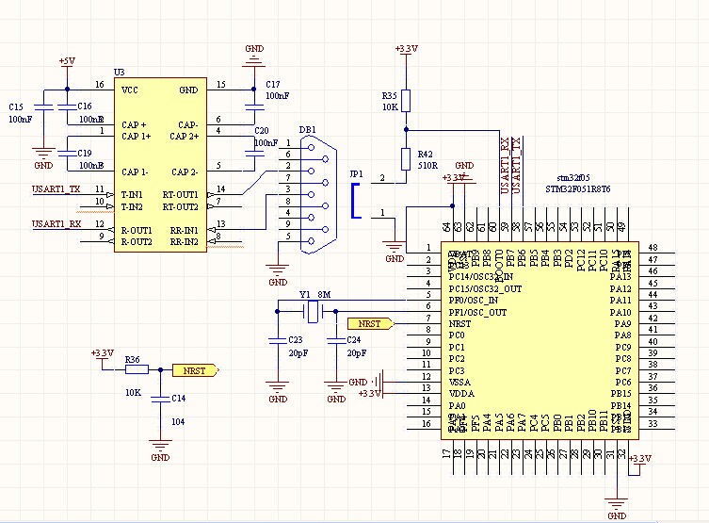Select the R-OUT2 pin label on U3

click(137, 242)
